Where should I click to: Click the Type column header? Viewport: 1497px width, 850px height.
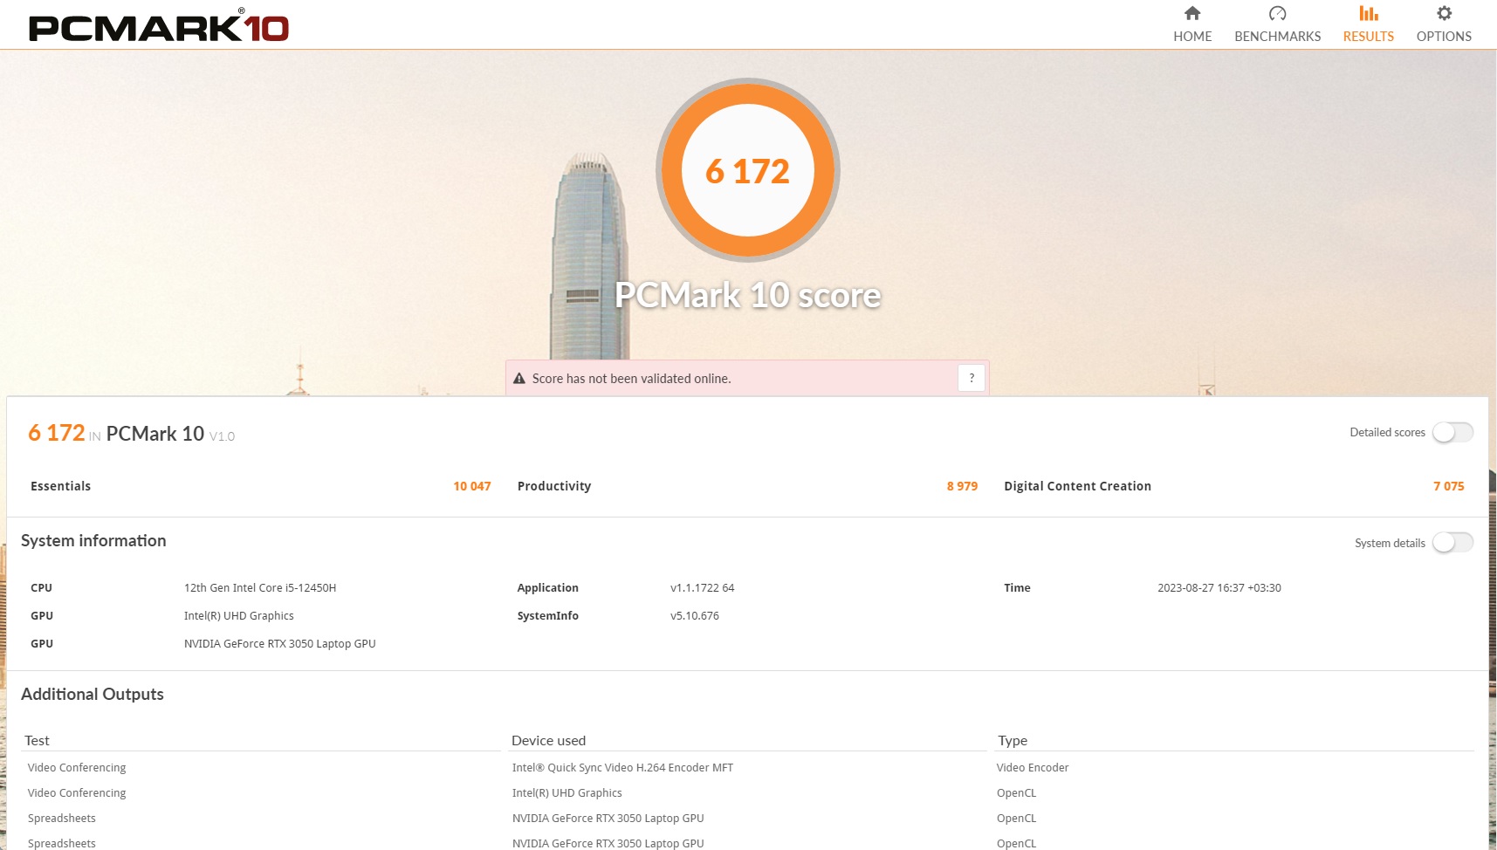point(1013,740)
